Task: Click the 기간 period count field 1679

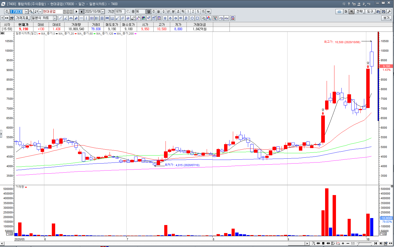Action: [120, 12]
